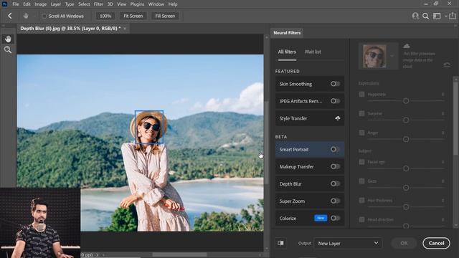Click the Anger slider handle
459x258 pixels.
tap(406, 139)
